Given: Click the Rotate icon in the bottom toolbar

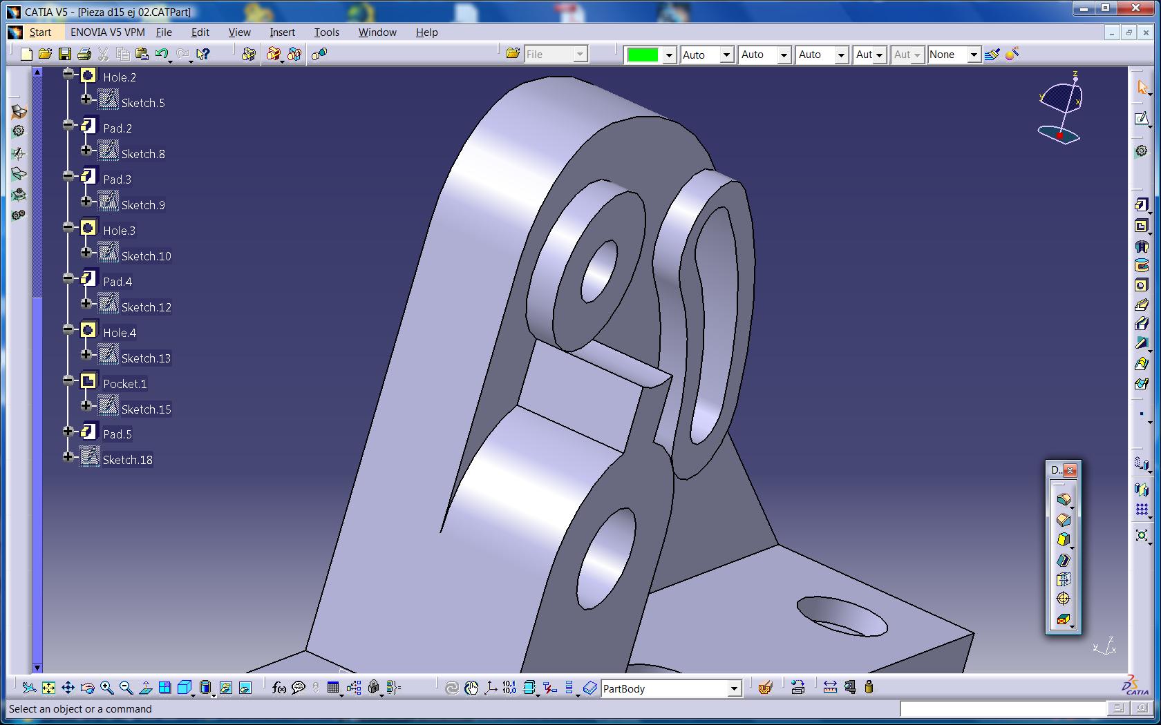Looking at the screenshot, I should 87,688.
